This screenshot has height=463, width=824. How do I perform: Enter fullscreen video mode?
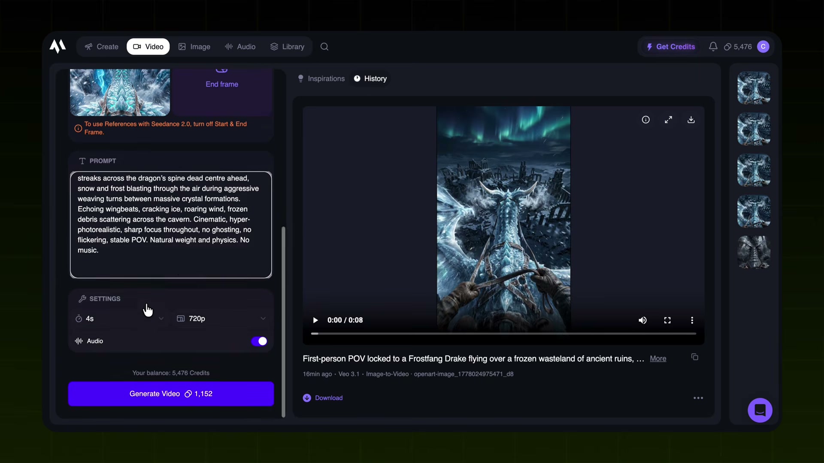pyautogui.click(x=667, y=320)
